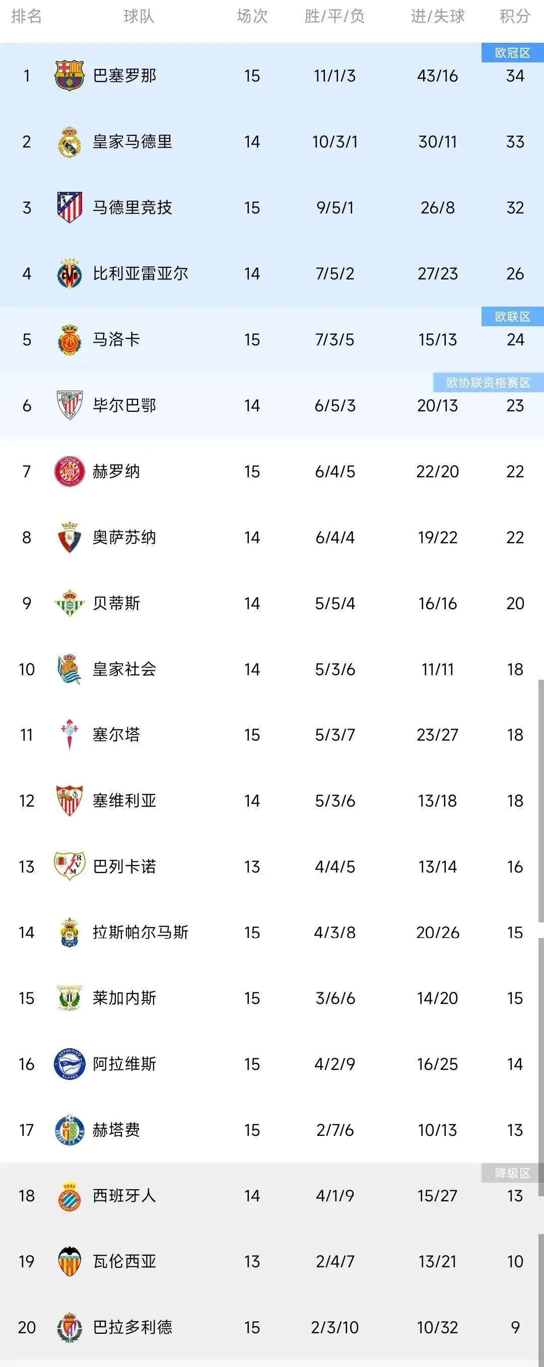Select the Sevilla club crest

click(x=70, y=801)
